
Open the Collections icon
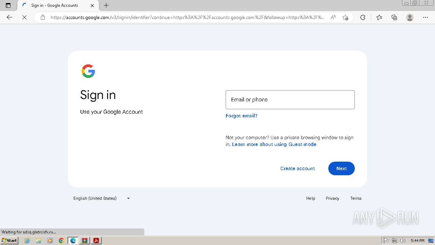pyautogui.click(x=394, y=17)
